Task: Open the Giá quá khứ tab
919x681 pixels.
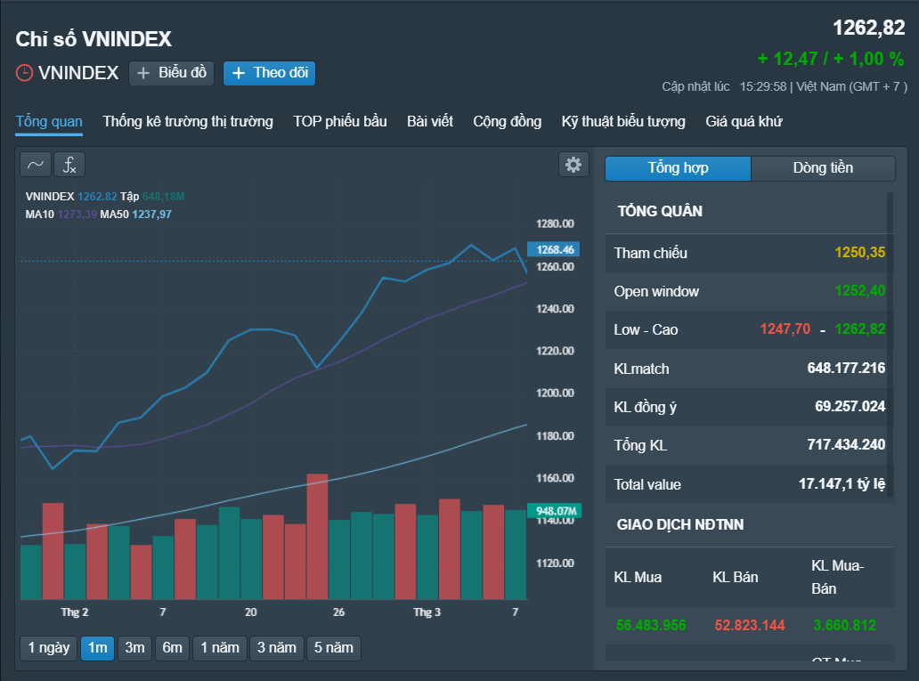Action: (x=744, y=122)
